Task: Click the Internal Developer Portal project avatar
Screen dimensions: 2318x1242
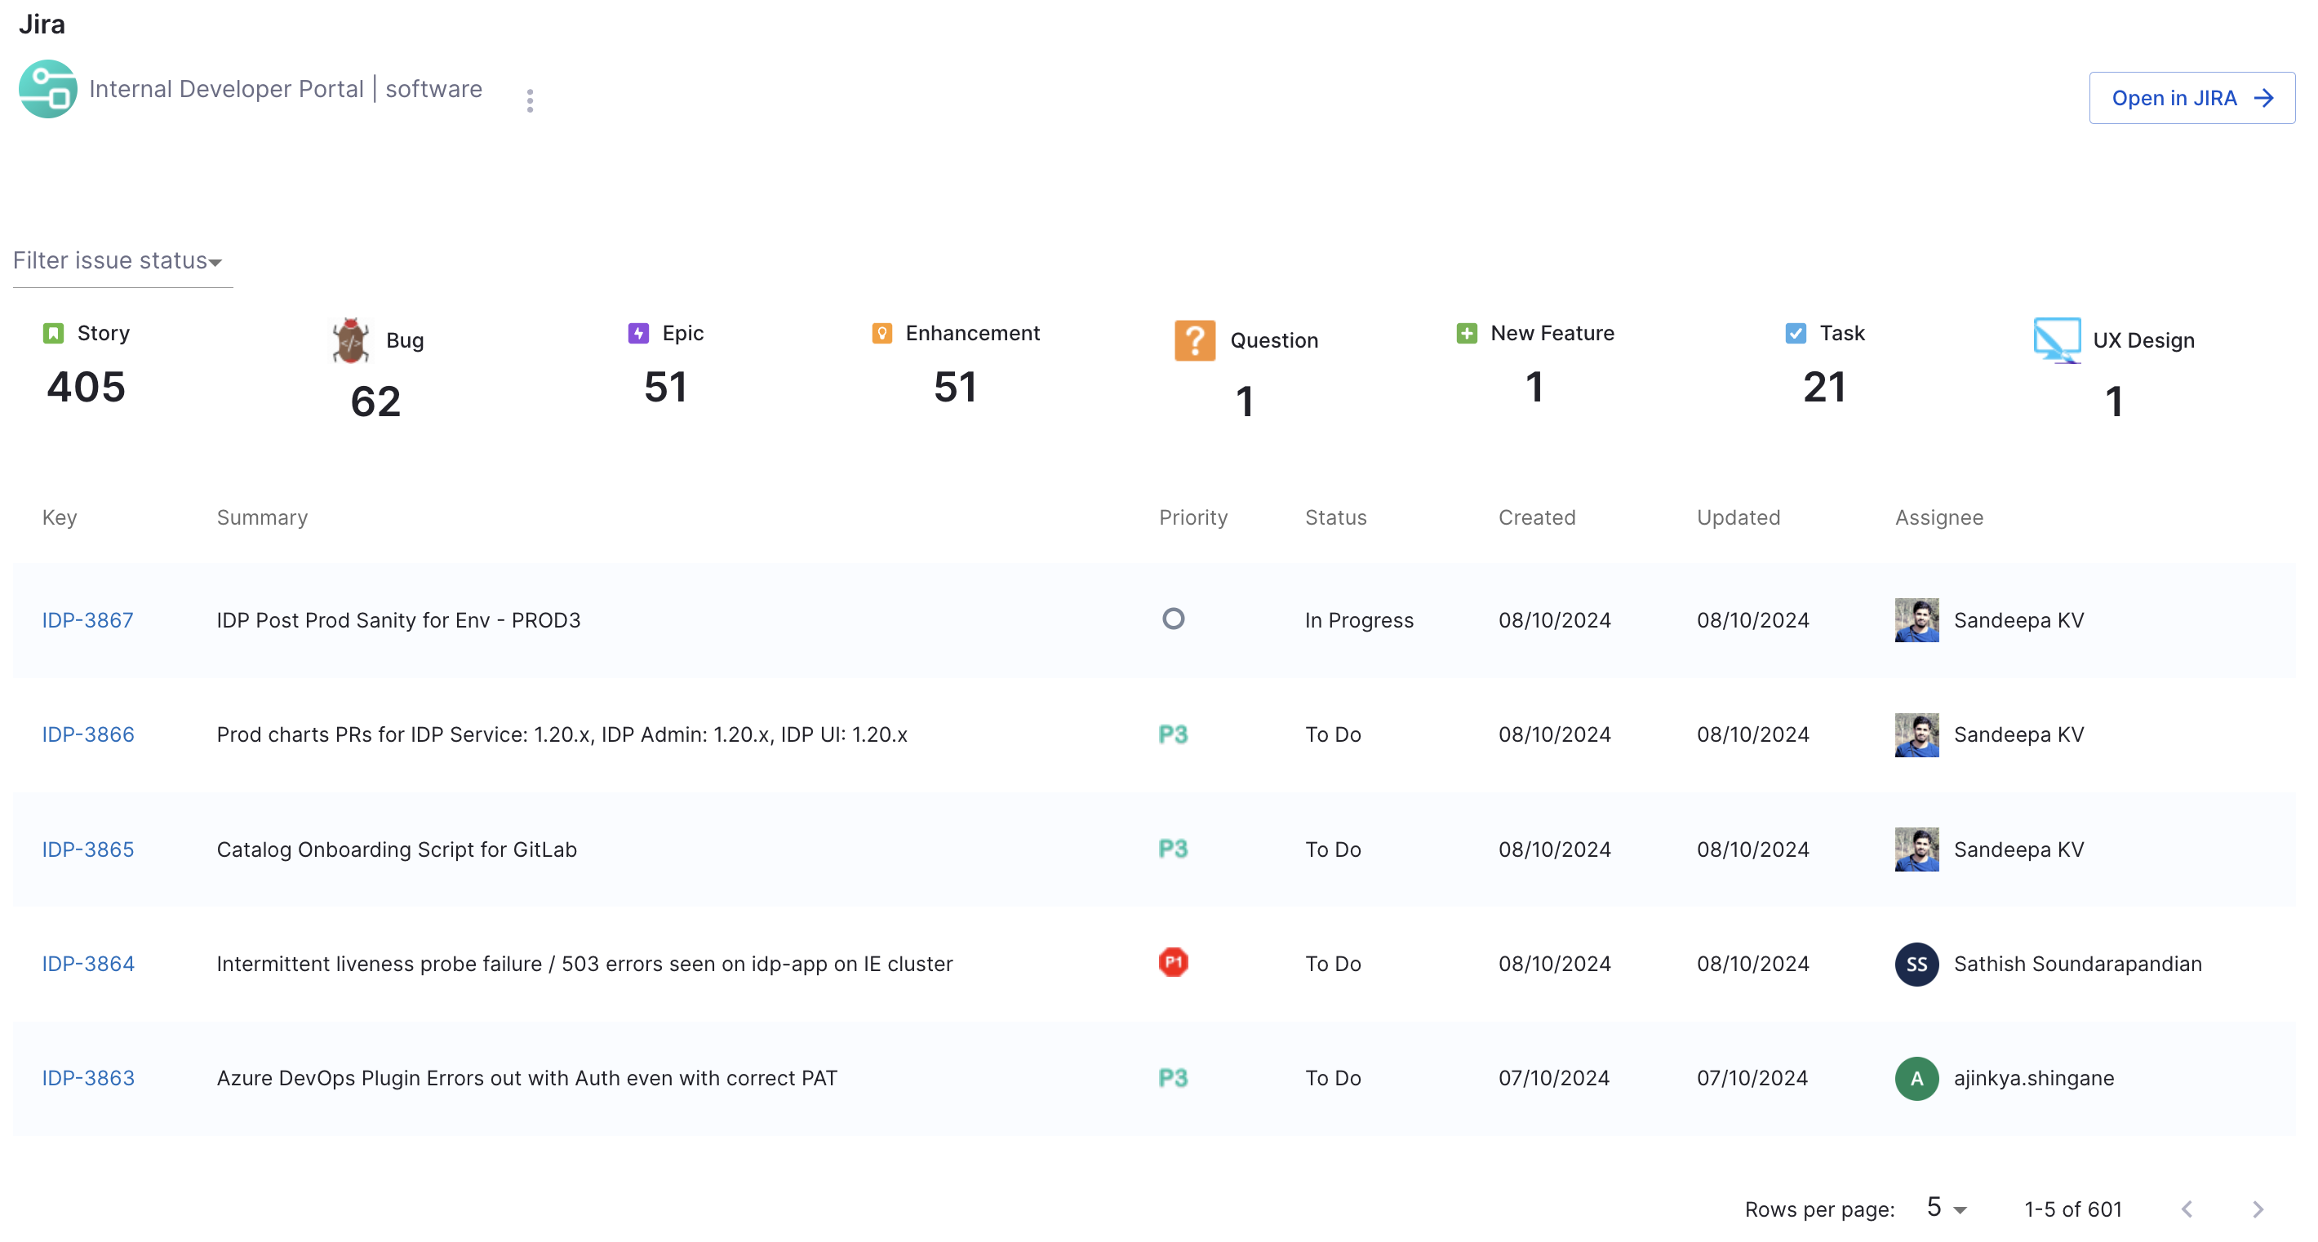Action: (x=47, y=89)
